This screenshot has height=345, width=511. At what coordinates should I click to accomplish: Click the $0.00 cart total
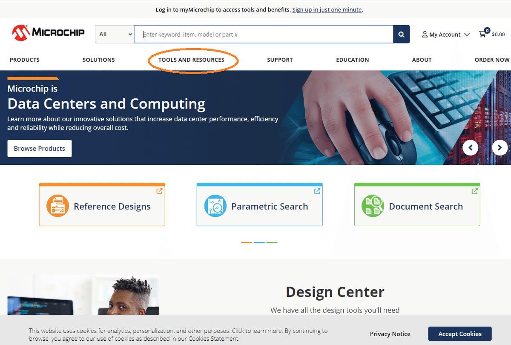498,34
